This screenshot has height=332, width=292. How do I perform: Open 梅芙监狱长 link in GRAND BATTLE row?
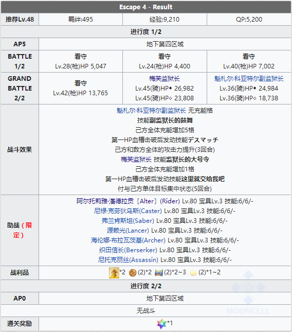click(165, 79)
